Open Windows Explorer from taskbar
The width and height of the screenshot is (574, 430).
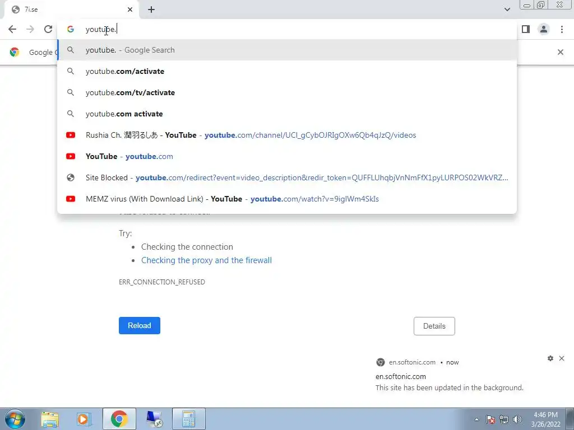pyautogui.click(x=50, y=419)
